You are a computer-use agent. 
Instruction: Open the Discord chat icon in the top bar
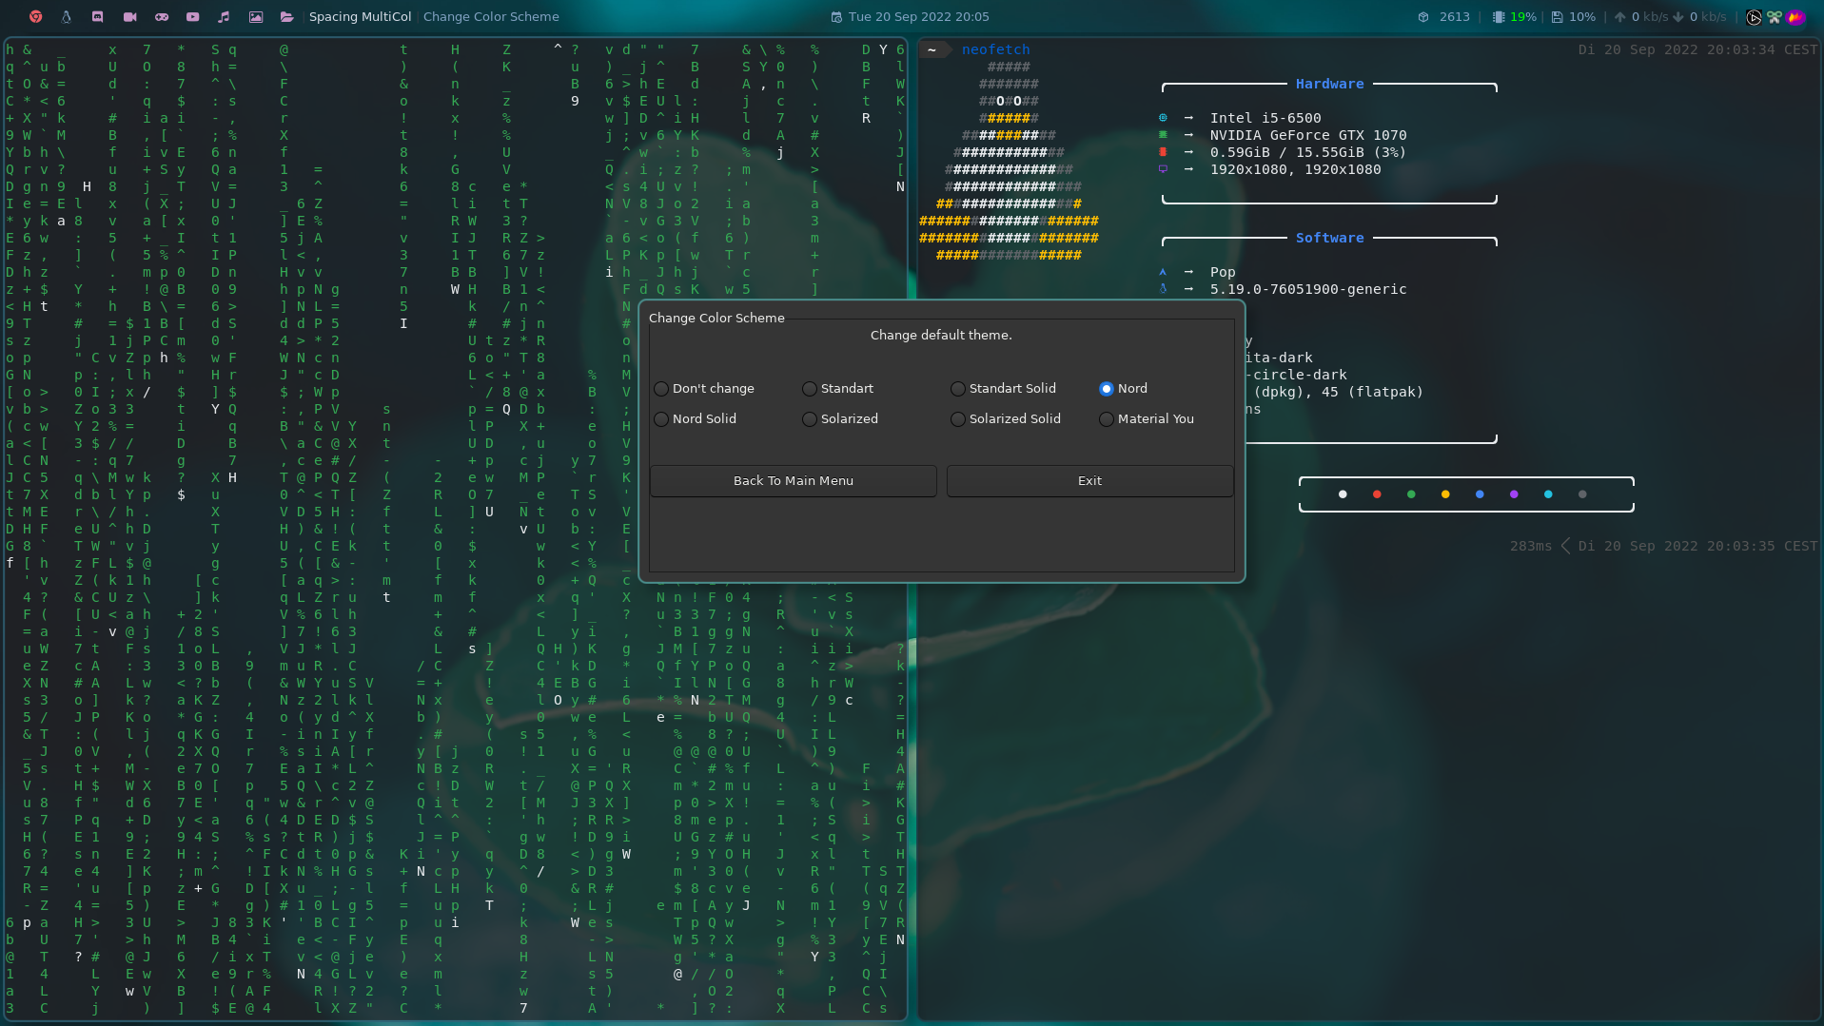tap(97, 16)
